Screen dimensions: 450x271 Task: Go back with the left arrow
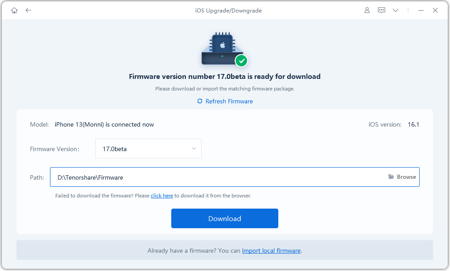[x=28, y=10]
